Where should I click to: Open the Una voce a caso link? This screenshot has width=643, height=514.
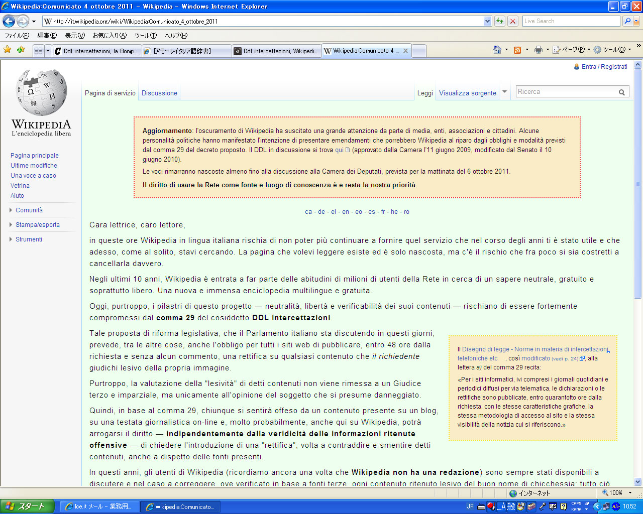pos(33,176)
